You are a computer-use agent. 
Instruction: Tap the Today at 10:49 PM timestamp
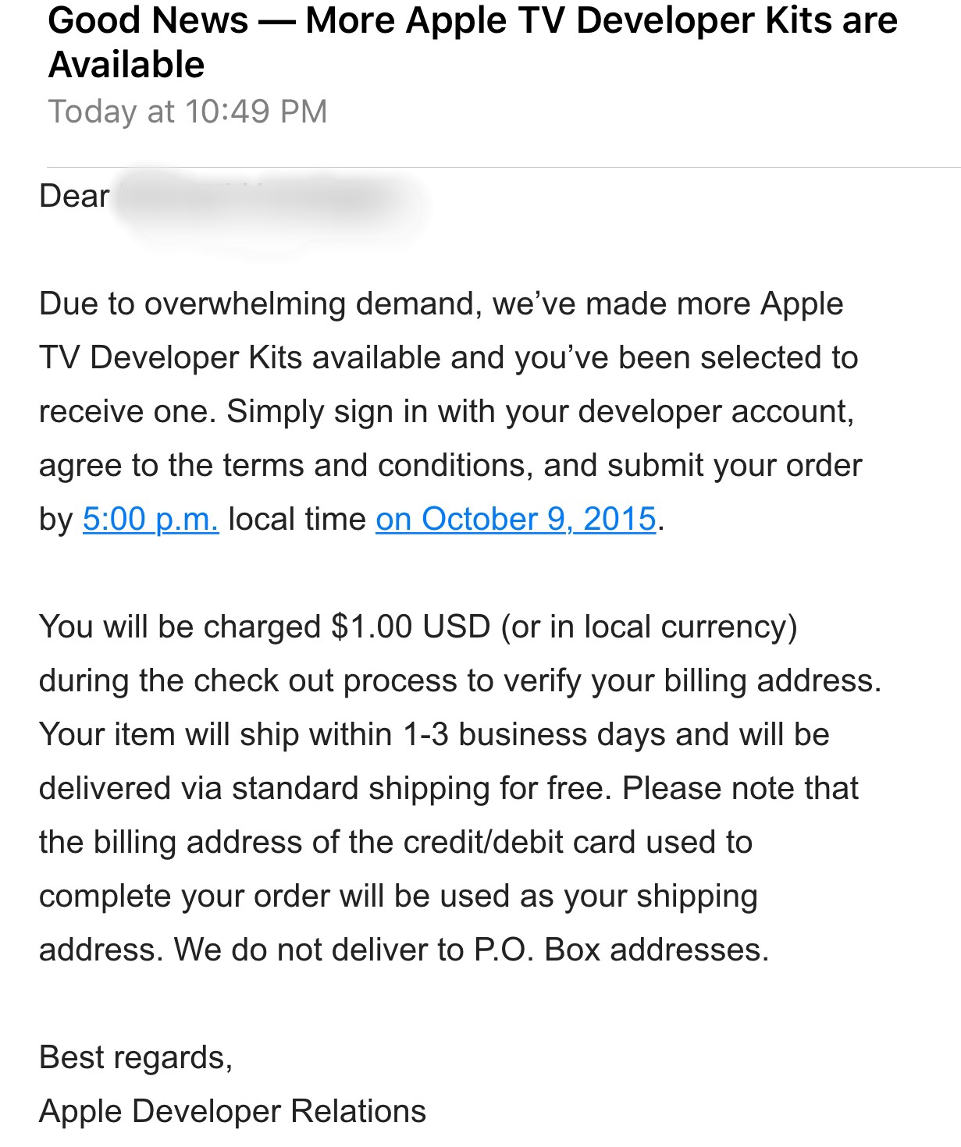(x=187, y=111)
